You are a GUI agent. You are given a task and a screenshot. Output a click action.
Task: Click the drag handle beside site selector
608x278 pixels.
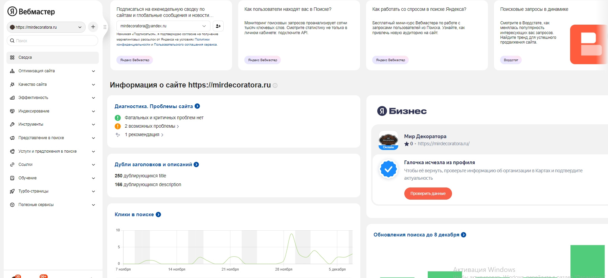coord(105,27)
